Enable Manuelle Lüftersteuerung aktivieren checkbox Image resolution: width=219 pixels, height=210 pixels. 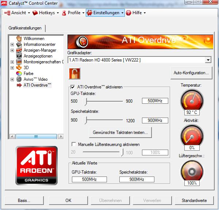74,144
